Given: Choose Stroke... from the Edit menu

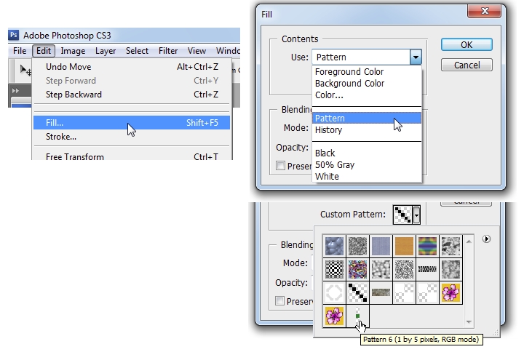Looking at the screenshot, I should (132, 137).
